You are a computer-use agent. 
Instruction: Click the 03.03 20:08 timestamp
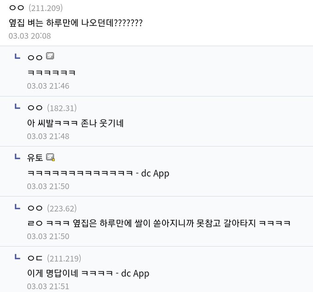click(29, 35)
